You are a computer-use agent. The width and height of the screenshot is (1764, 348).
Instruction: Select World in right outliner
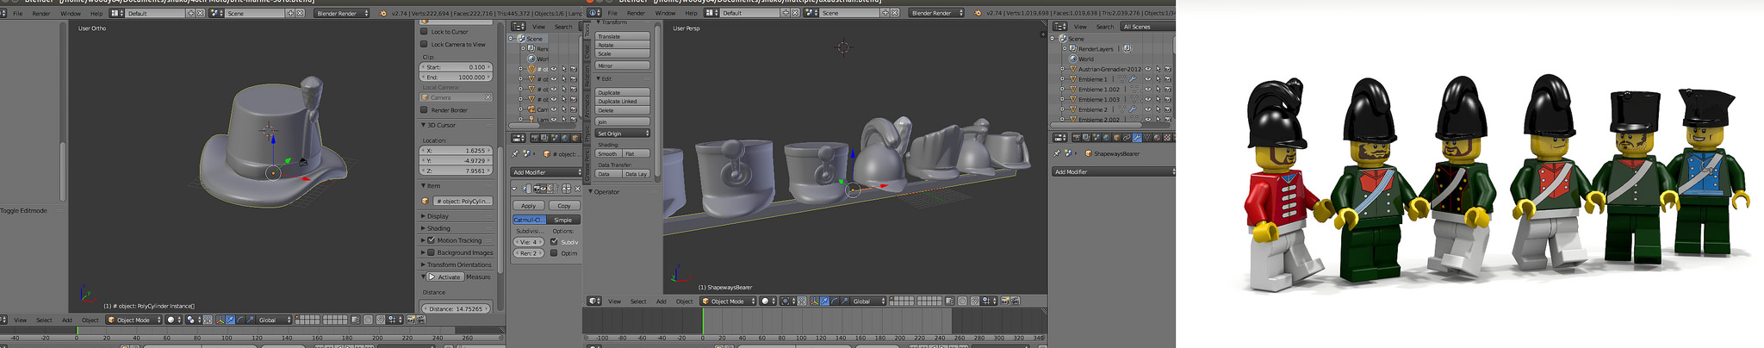(1086, 59)
